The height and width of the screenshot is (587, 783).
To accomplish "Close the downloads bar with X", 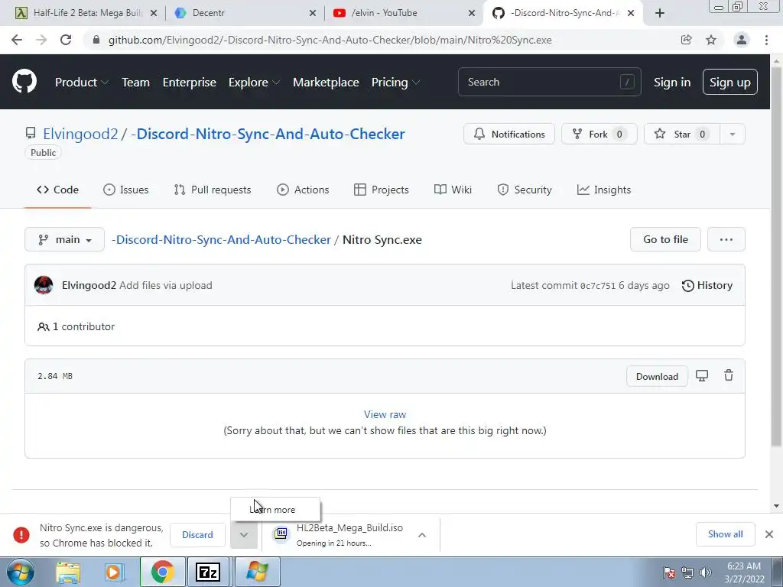I will click(x=769, y=534).
